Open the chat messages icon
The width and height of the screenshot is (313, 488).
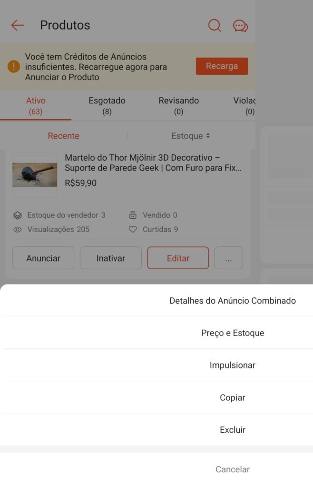pos(240,26)
